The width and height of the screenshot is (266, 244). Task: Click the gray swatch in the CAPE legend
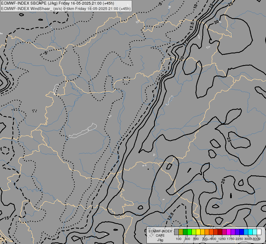click(176, 232)
